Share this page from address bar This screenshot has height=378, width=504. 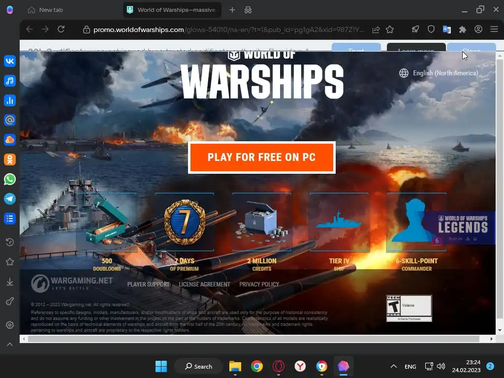[376, 30]
